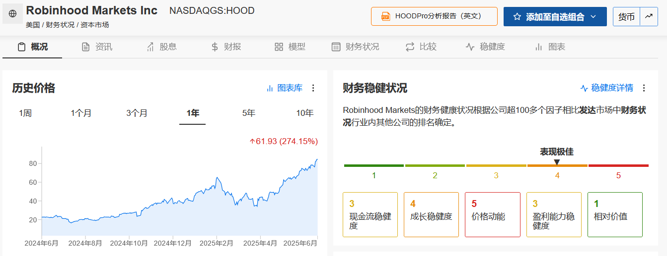Click the three-dot menu in 财务稳健状况 panel
Image resolution: width=667 pixels, height=256 pixels.
point(644,88)
